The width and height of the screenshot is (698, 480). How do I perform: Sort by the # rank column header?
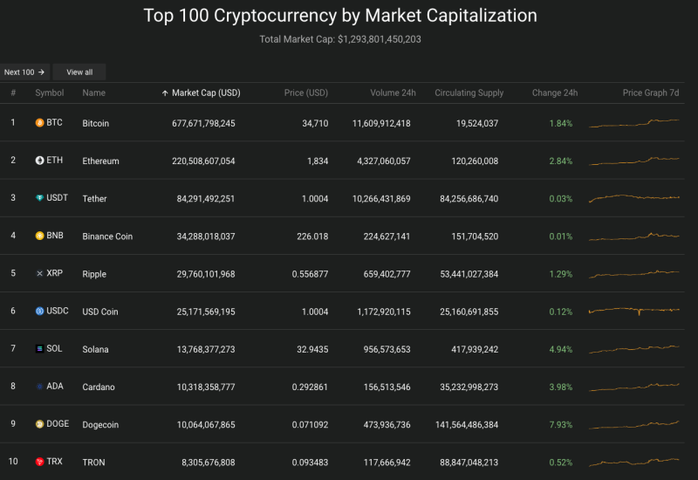point(13,93)
